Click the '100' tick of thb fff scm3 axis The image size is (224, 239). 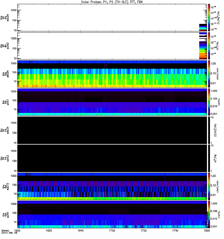pos(14,48)
